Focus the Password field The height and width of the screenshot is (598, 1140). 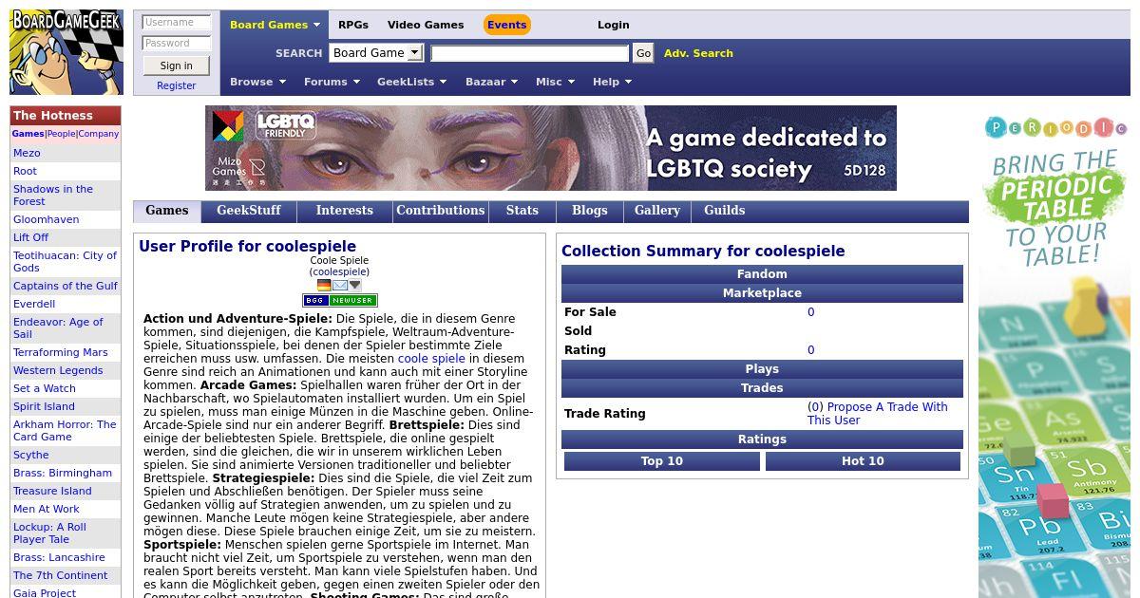(x=177, y=43)
